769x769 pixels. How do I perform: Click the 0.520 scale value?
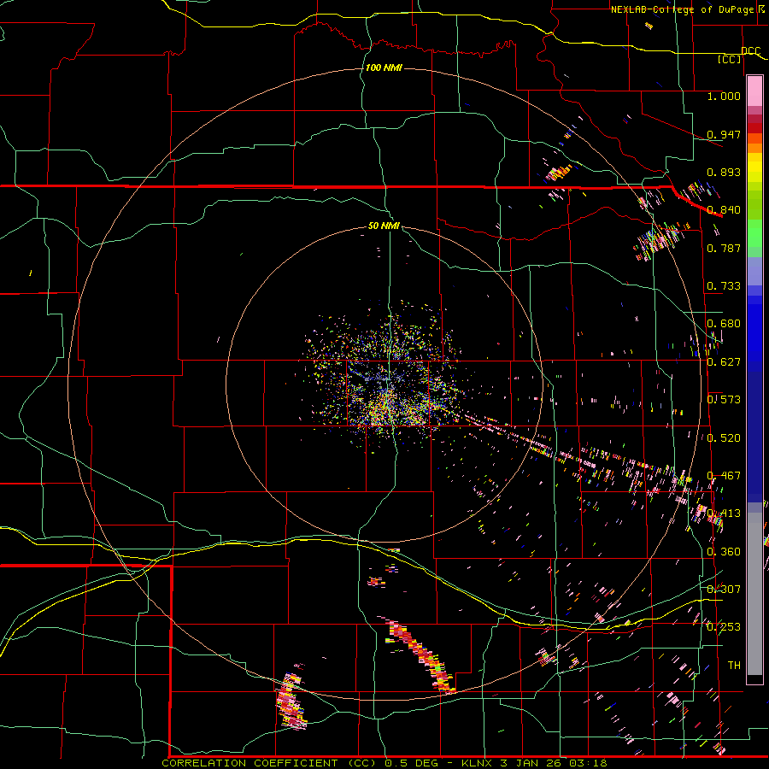(724, 438)
